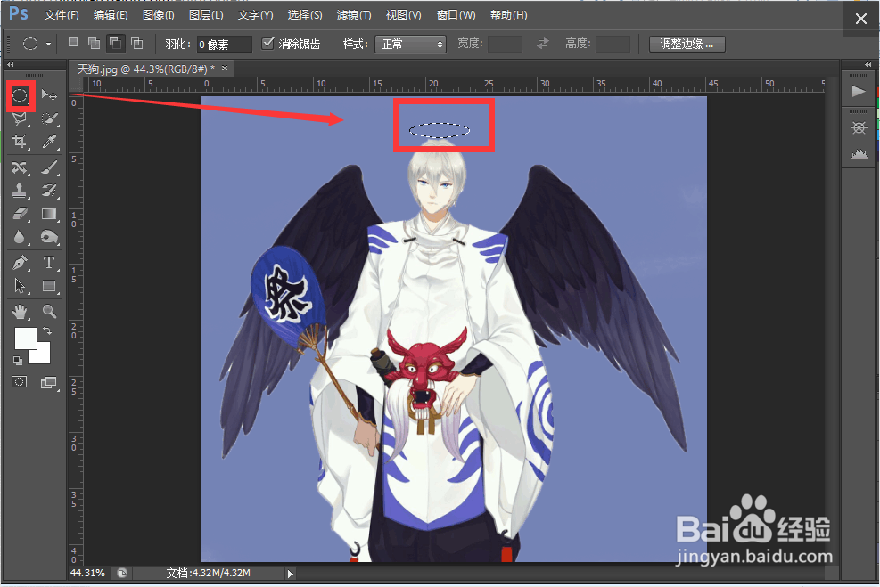Image resolution: width=880 pixels, height=587 pixels.
Task: Select the Zoom tool
Action: click(x=49, y=311)
